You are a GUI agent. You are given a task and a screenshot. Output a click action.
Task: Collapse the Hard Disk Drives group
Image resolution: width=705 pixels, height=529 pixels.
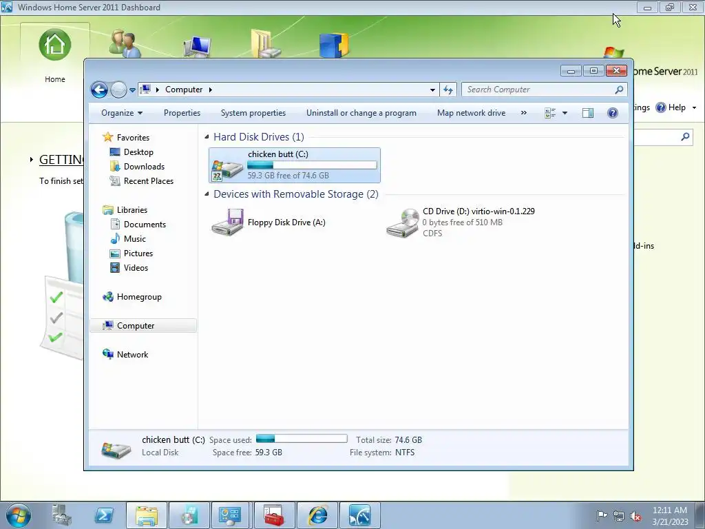(207, 136)
